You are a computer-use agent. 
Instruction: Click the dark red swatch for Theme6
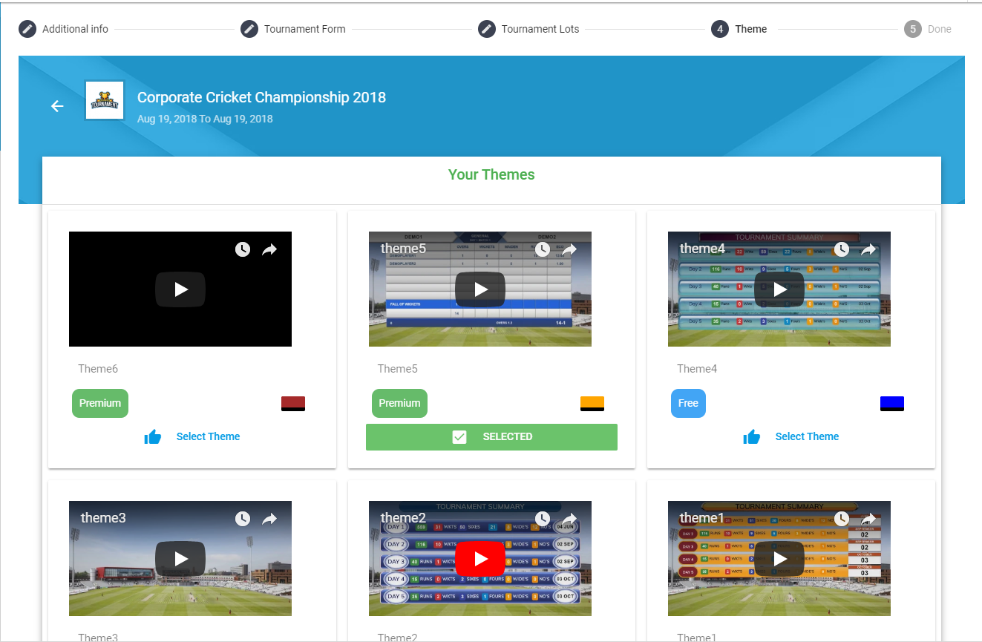click(293, 404)
